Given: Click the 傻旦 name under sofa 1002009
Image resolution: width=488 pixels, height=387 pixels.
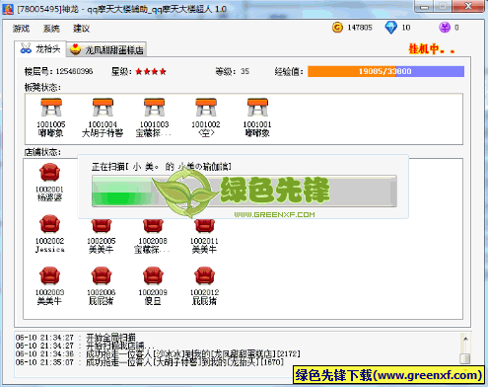Looking at the screenshot, I should pyautogui.click(x=153, y=301).
